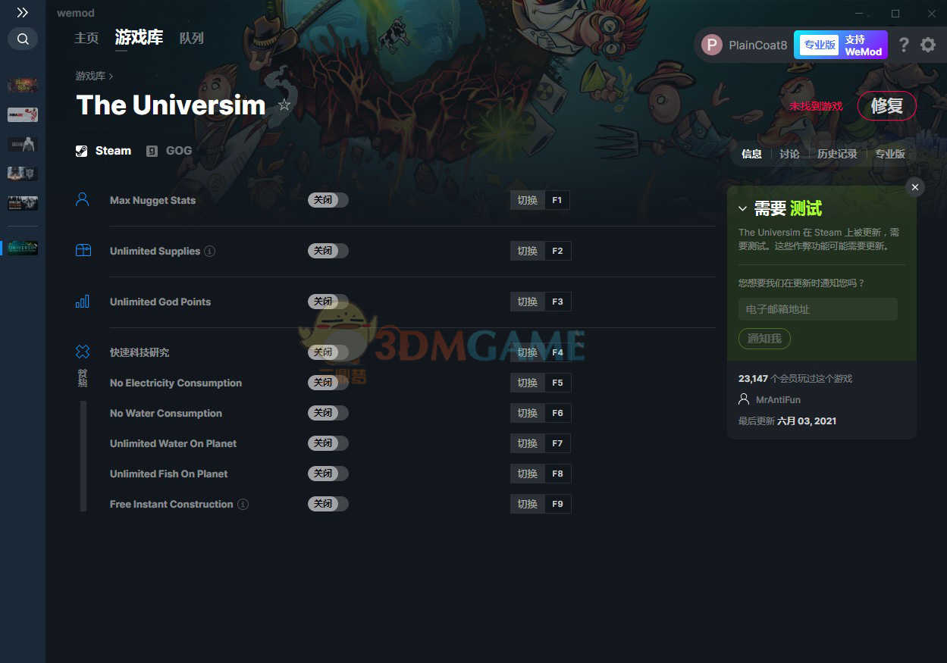
Task: Select GOG platform tab
Action: coord(169,151)
